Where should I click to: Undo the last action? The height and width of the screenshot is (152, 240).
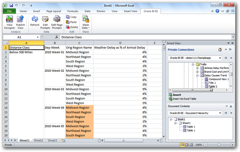(x=16, y=5)
